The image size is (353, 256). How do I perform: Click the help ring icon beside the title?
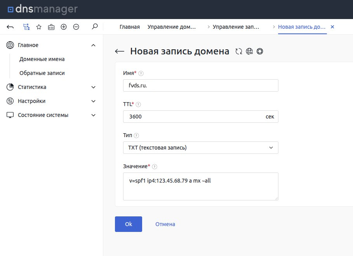click(x=260, y=51)
